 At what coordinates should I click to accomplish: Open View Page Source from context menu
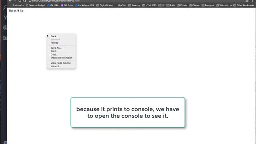tap(61, 63)
